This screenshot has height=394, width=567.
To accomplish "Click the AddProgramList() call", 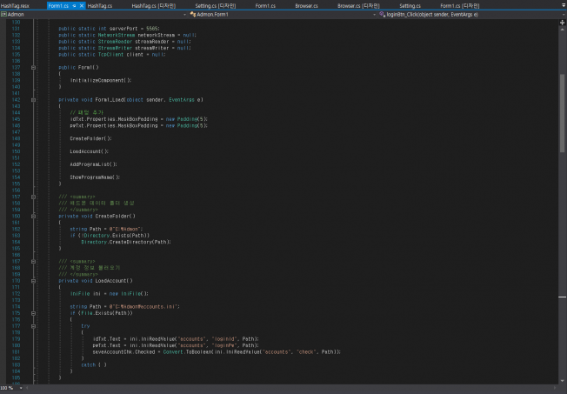I will (x=94, y=164).
